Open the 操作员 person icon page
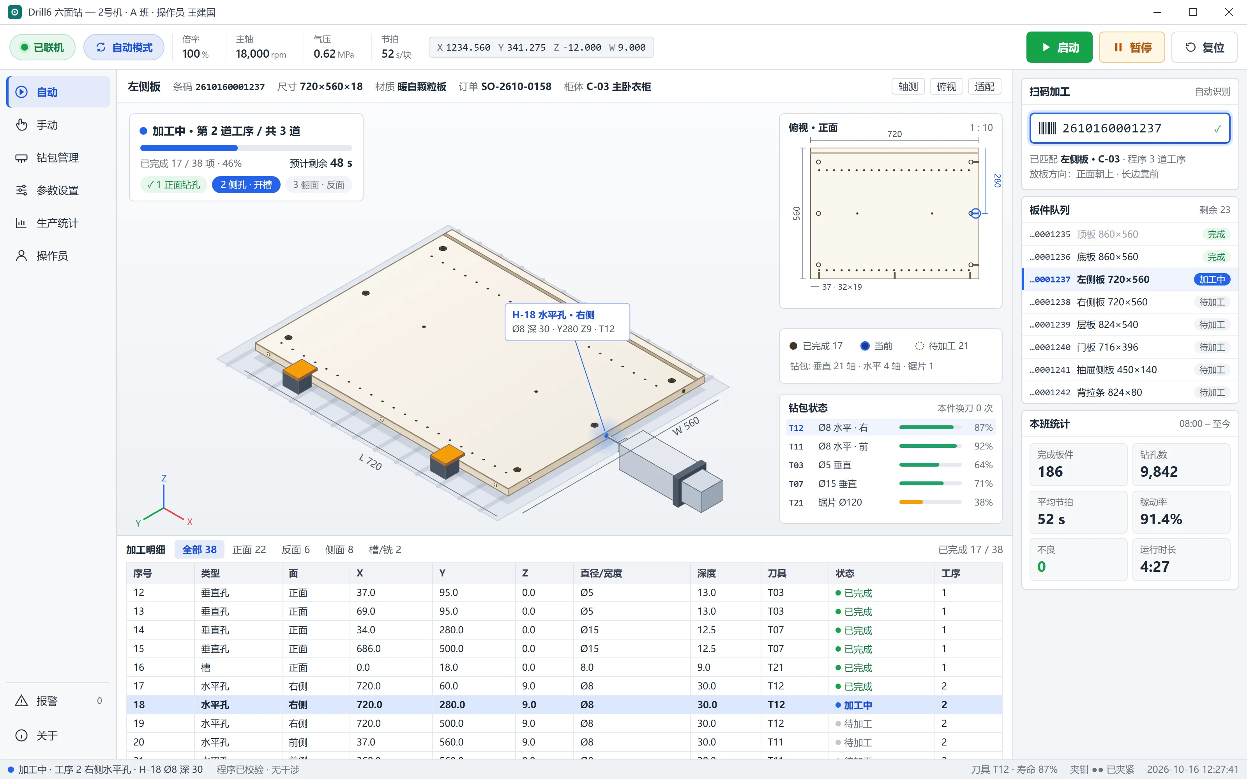 58,256
